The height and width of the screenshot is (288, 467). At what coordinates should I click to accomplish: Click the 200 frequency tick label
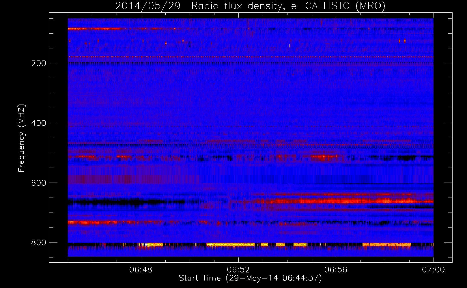coord(39,63)
